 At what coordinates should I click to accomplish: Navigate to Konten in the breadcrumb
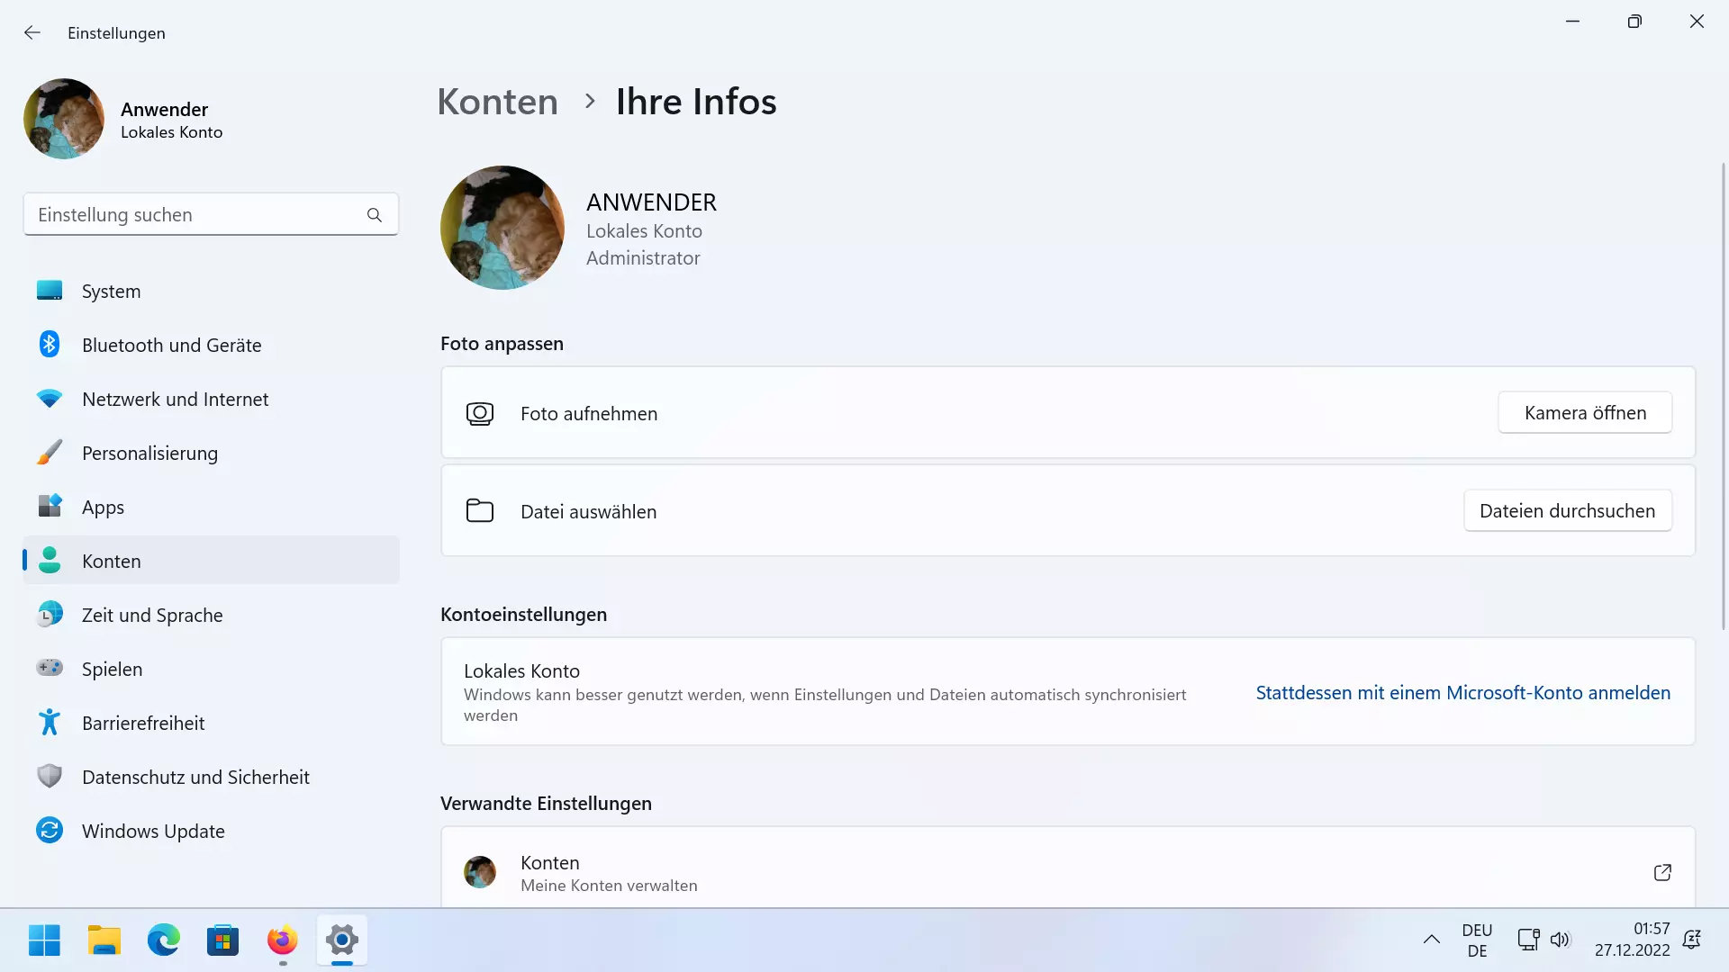coord(497,102)
